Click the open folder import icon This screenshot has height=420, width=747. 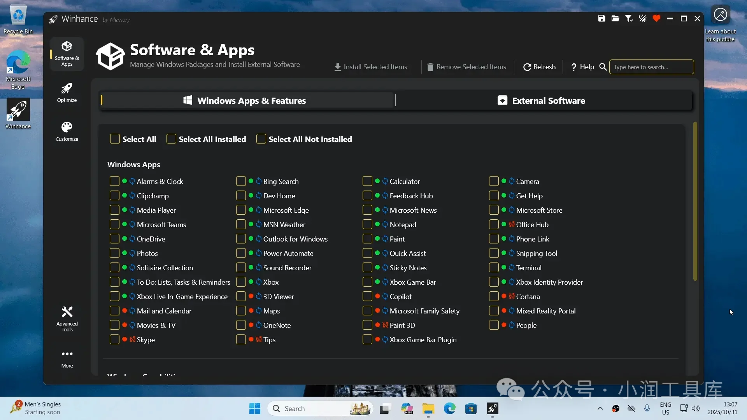(x=615, y=18)
